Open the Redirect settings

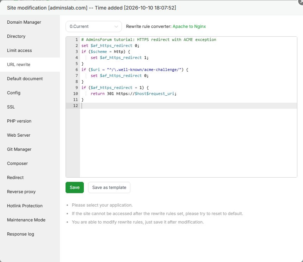pos(15,178)
